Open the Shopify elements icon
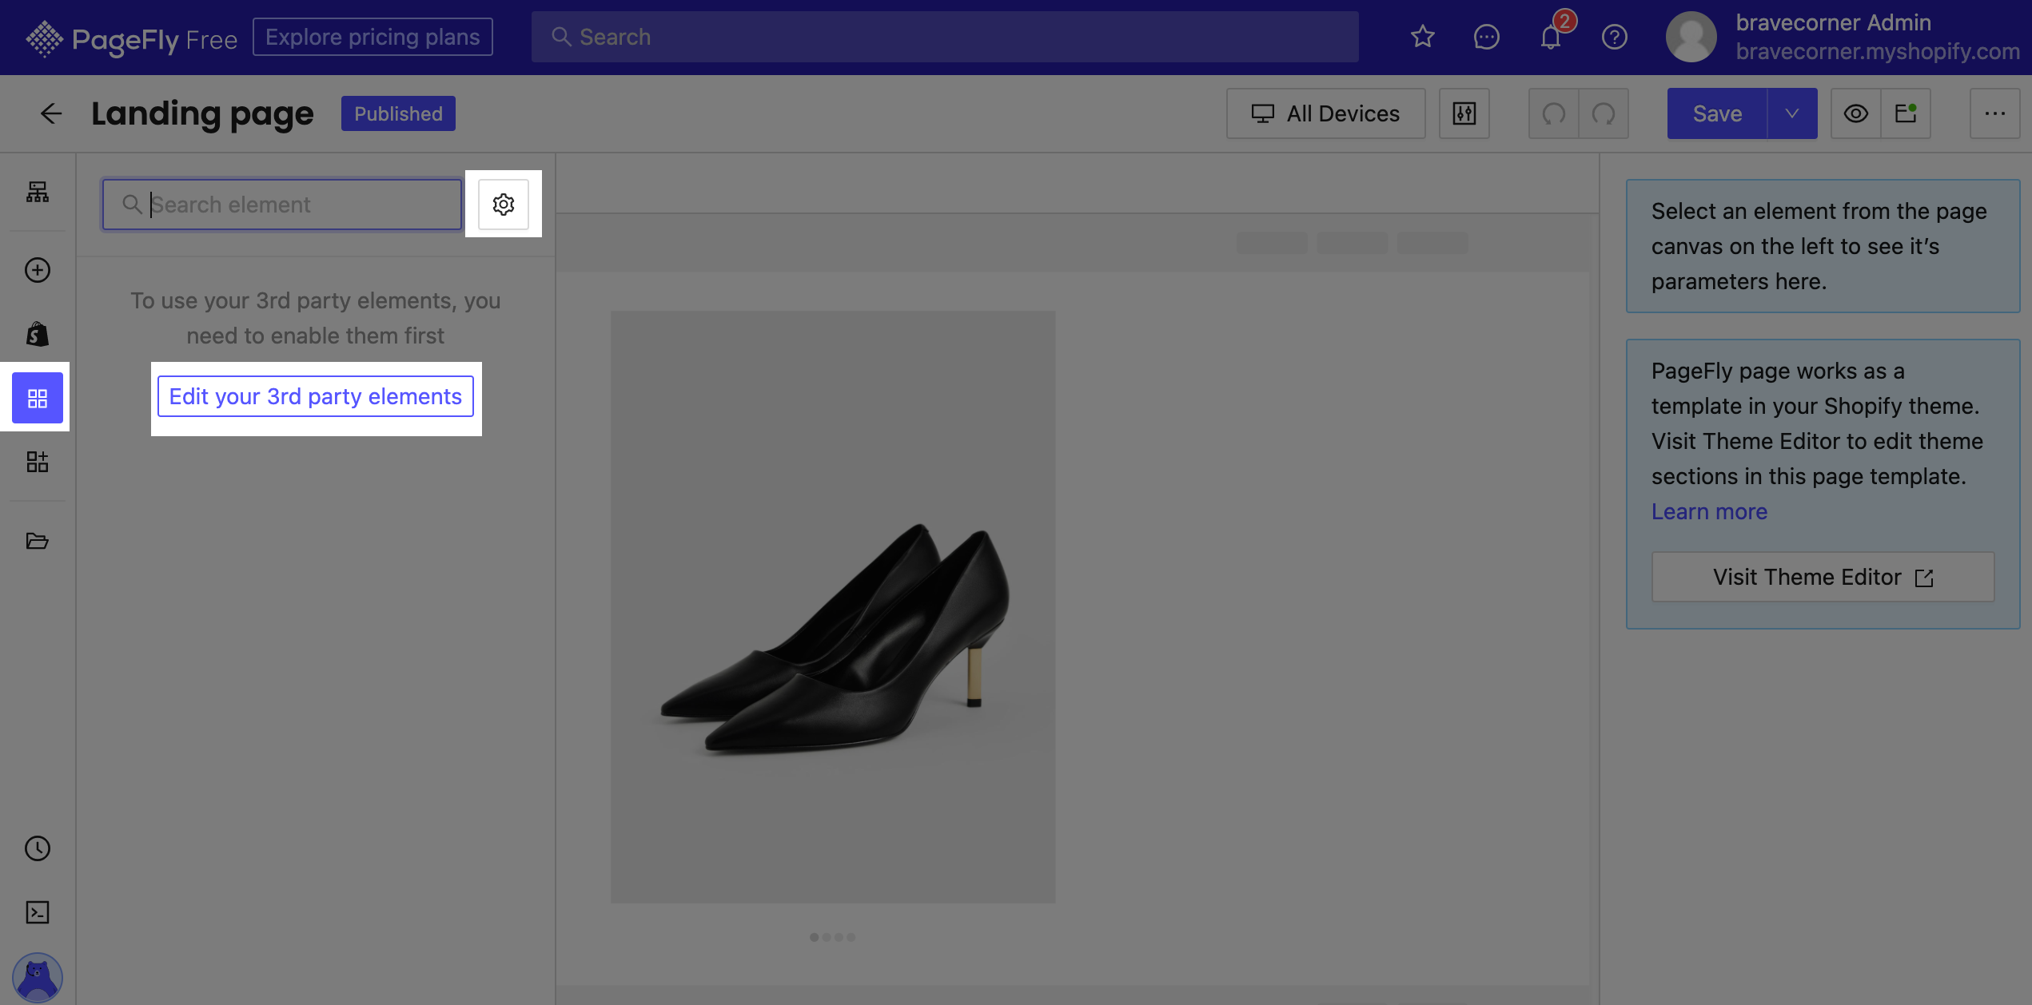The image size is (2032, 1005). pyautogui.click(x=38, y=334)
